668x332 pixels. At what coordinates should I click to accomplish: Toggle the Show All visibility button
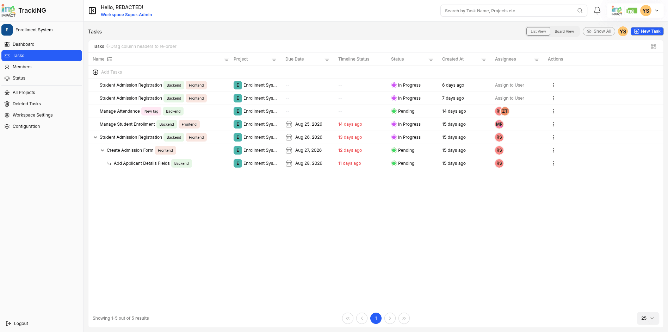599,31
